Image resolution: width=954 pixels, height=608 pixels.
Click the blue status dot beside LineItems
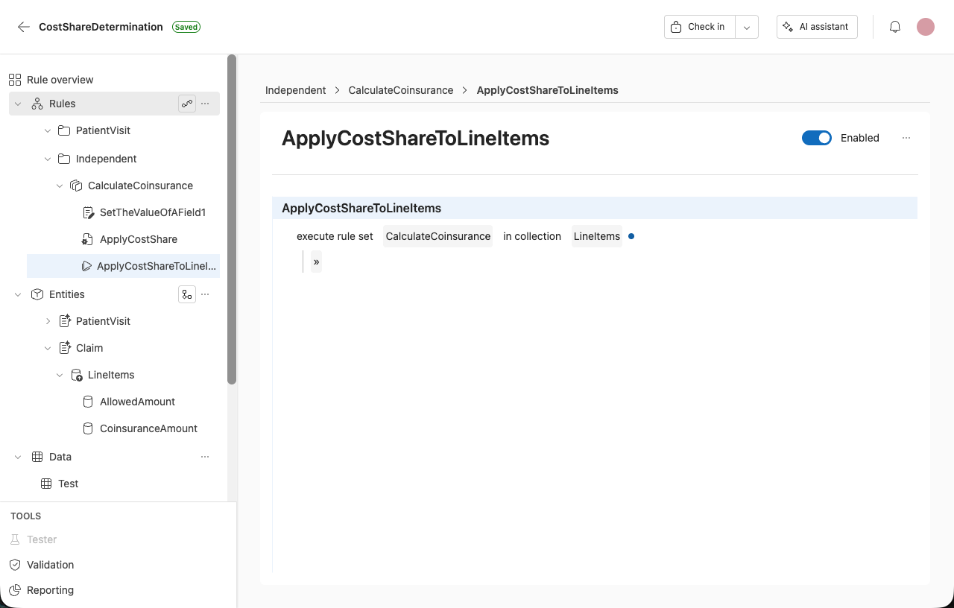[x=631, y=235]
